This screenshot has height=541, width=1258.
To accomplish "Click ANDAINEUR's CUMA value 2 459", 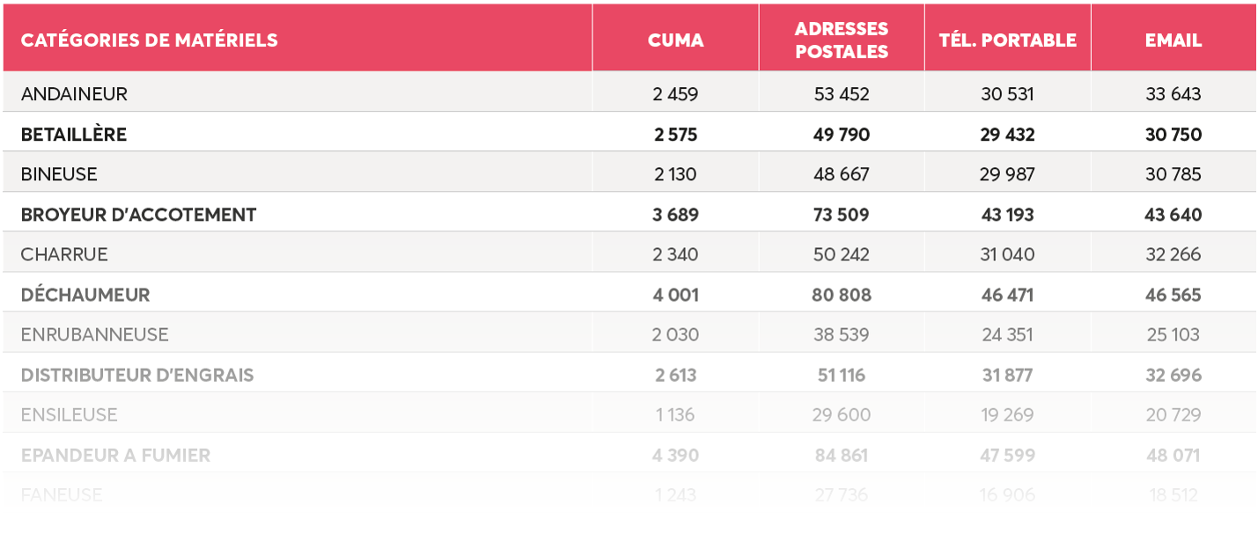I will (x=675, y=94).
